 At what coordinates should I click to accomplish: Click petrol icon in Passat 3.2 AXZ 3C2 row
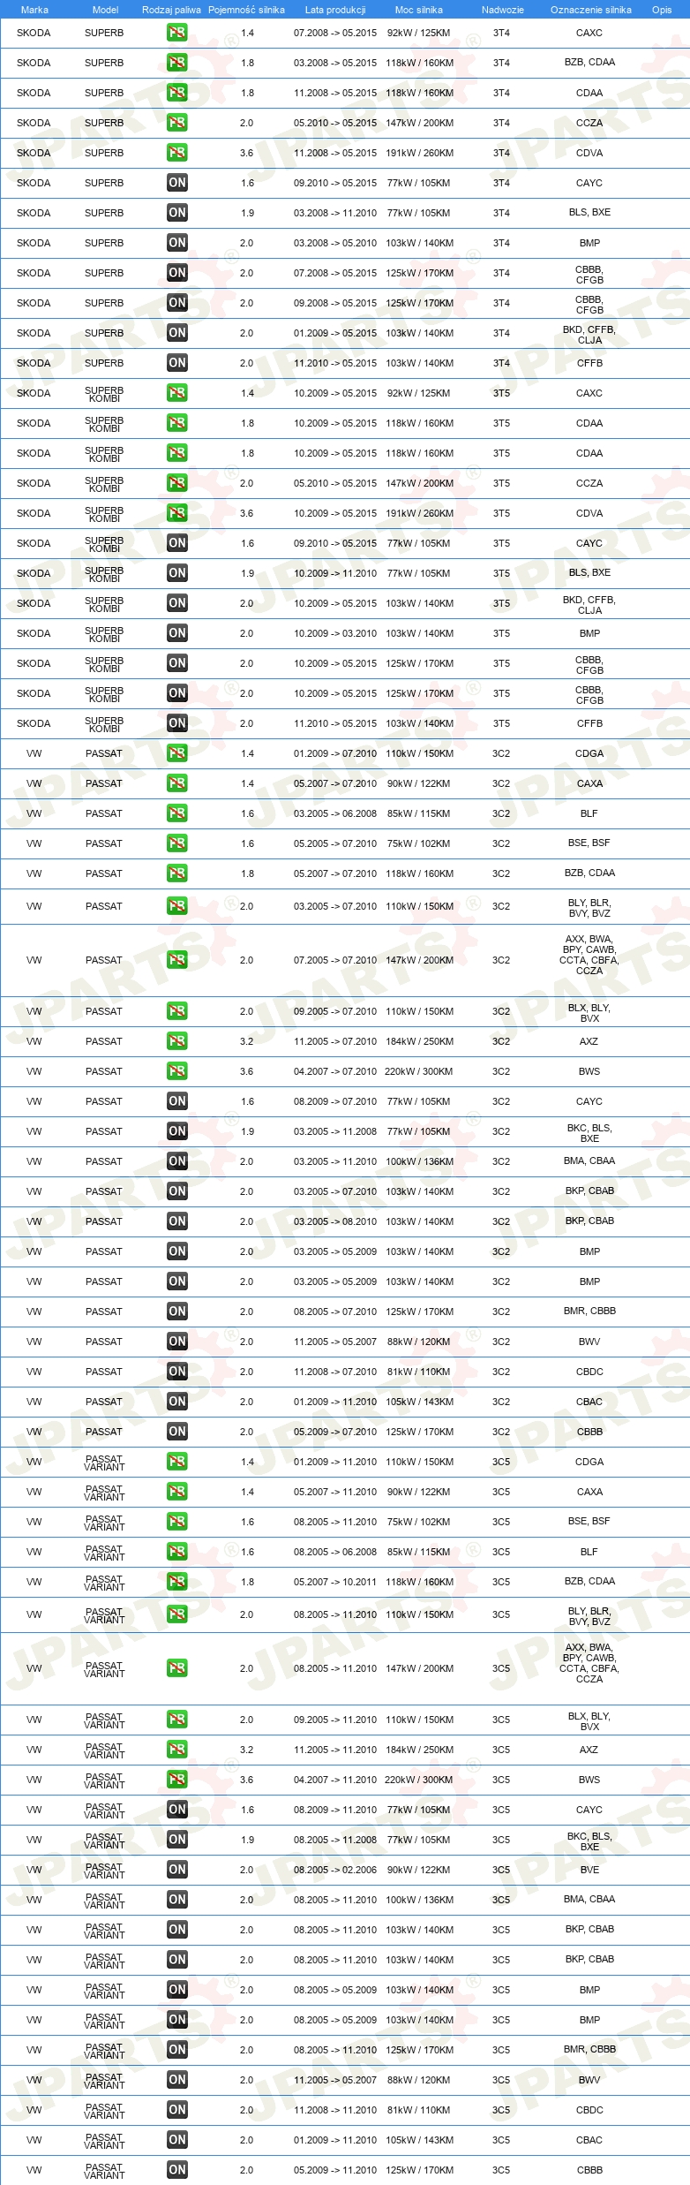coord(177,1041)
